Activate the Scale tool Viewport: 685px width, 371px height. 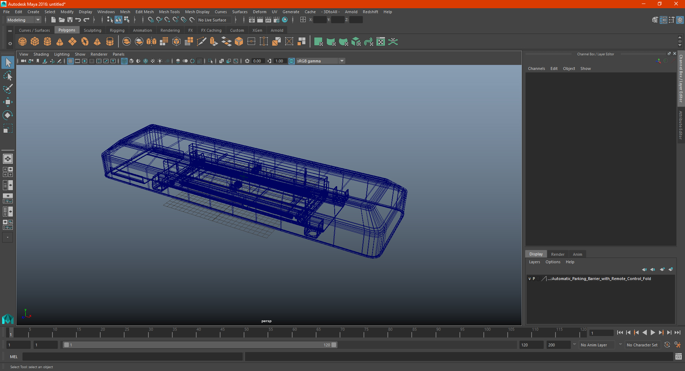[7, 128]
